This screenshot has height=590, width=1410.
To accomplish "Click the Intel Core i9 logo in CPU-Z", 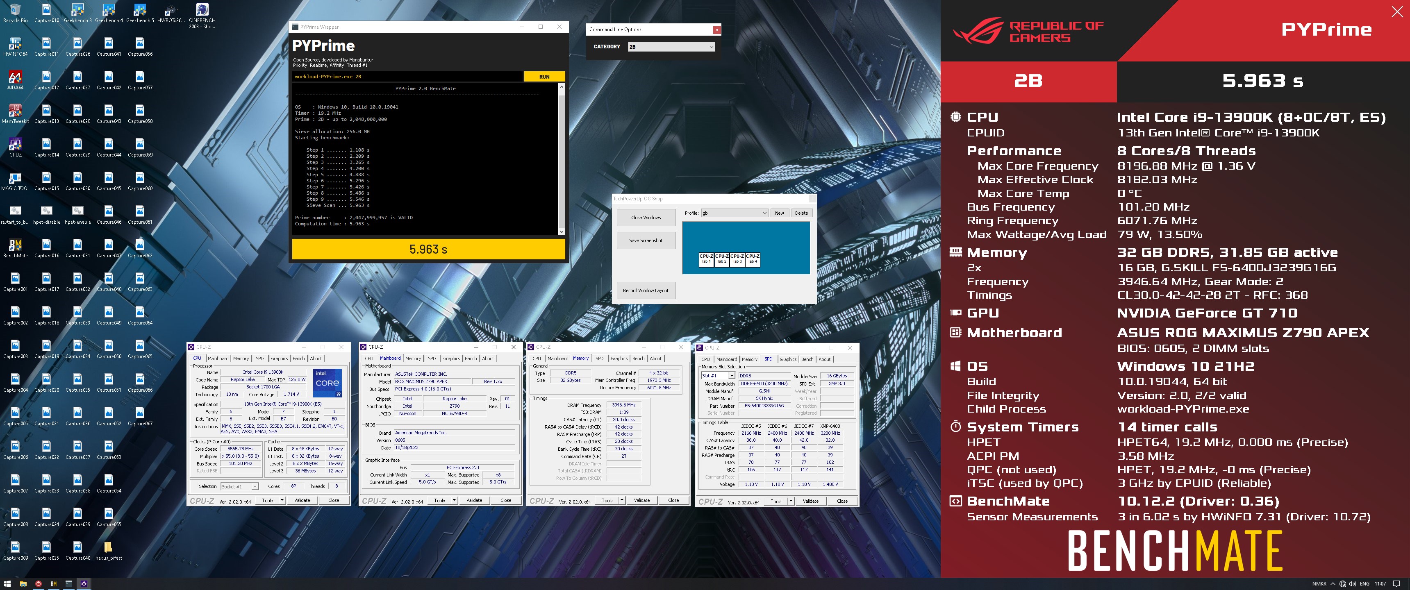I will tap(327, 383).
